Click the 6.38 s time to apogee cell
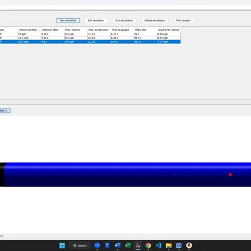Screen dimensions: 251x251 [122, 38]
